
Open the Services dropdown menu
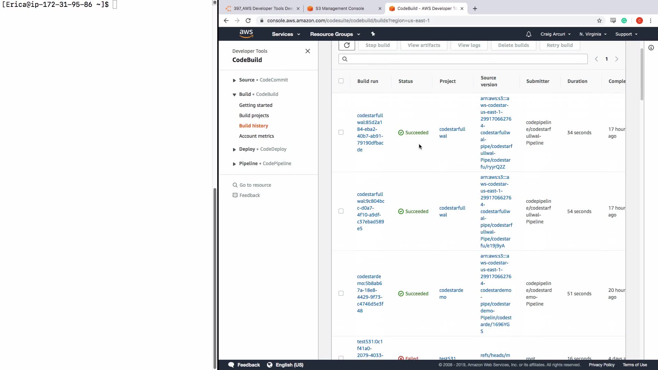point(285,34)
